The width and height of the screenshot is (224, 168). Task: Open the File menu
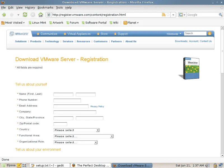click(x=3, y=8)
